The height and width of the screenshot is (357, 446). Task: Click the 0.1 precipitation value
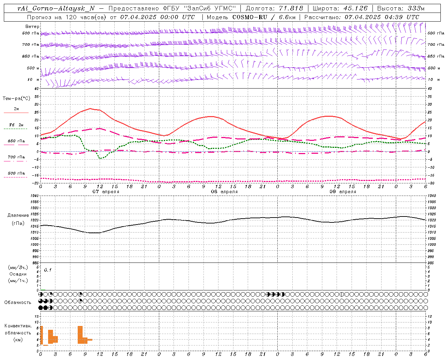click(x=48, y=270)
